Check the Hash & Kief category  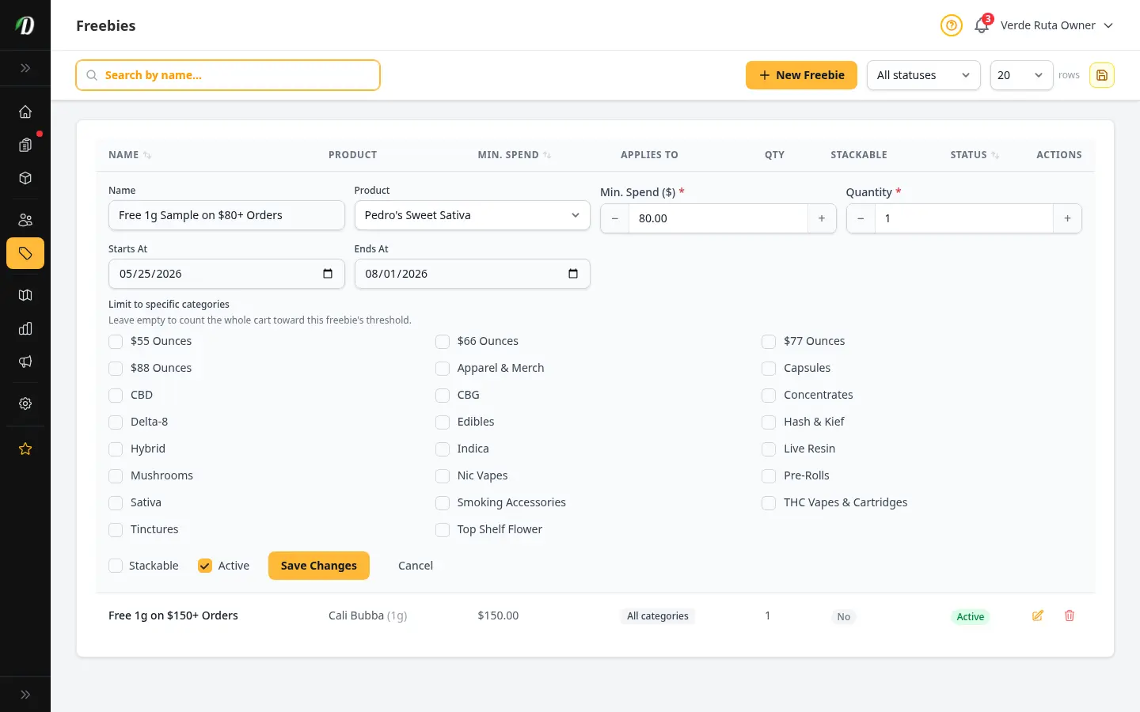[769, 422]
